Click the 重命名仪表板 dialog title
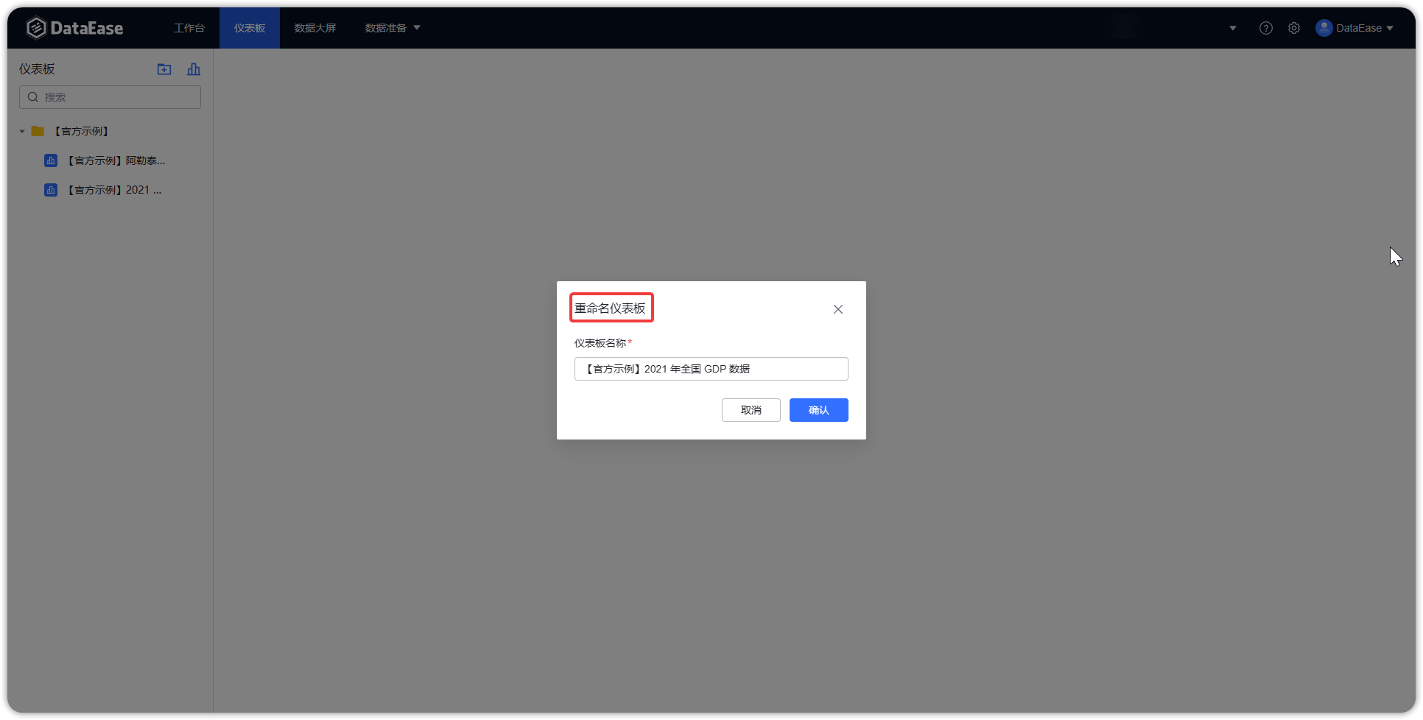Image resolution: width=1423 pixels, height=720 pixels. 611,308
